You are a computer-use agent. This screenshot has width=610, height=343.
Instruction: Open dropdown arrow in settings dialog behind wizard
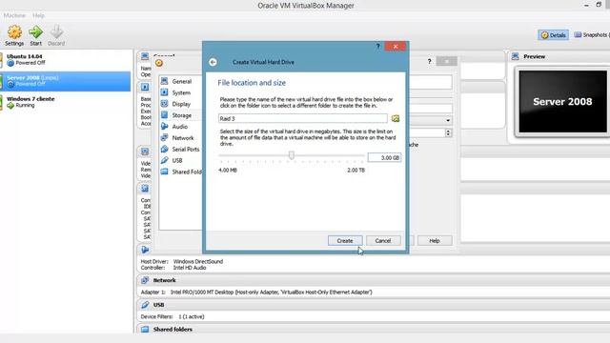[x=448, y=121]
